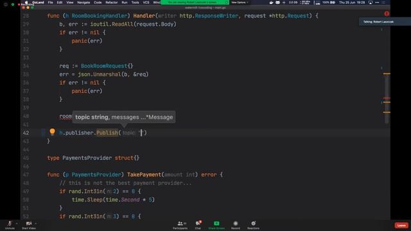Screen dimensions: 411x231
Task: Open the VCS menu
Action: [146, 3]
